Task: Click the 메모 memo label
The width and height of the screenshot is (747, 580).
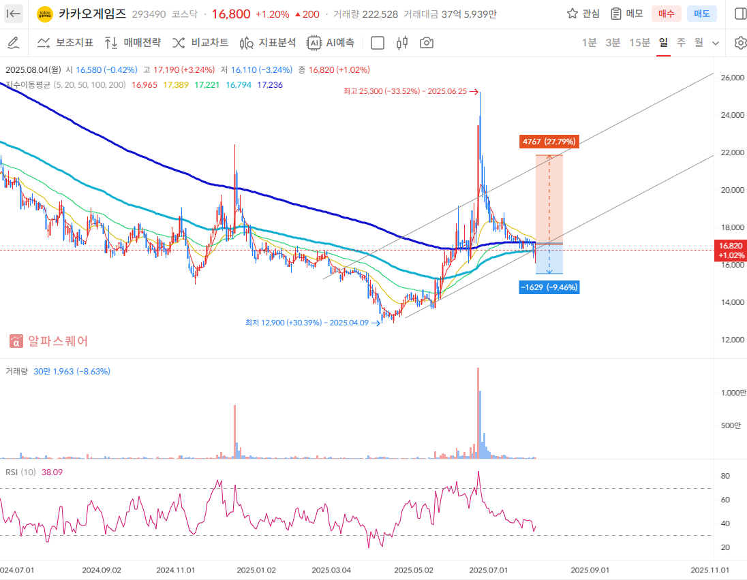Action: (x=635, y=14)
